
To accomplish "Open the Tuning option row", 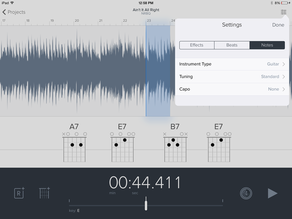I will tap(232, 77).
